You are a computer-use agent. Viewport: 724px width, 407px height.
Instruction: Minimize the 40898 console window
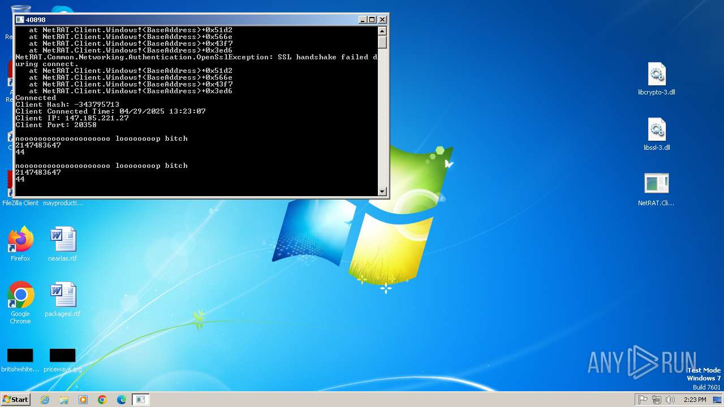[363, 20]
